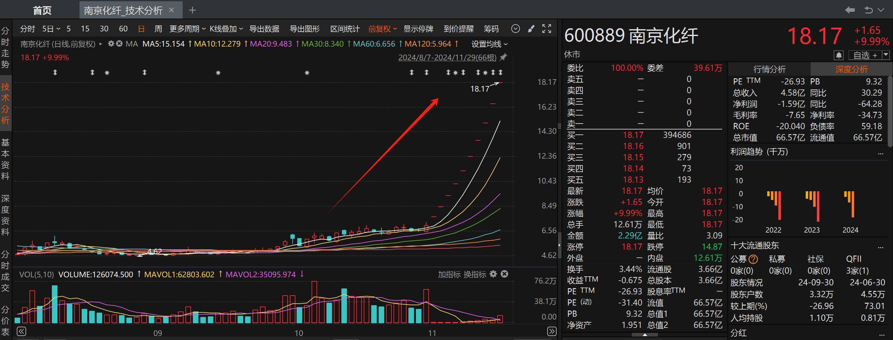Viewport: 893px width, 340px height.
Task: Switch to the 行情分析 tab
Action: tap(770, 69)
